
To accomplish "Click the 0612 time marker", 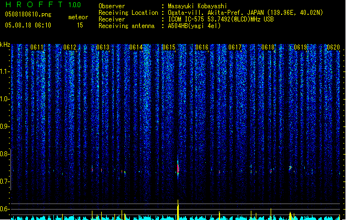I will pyautogui.click(x=70, y=47).
